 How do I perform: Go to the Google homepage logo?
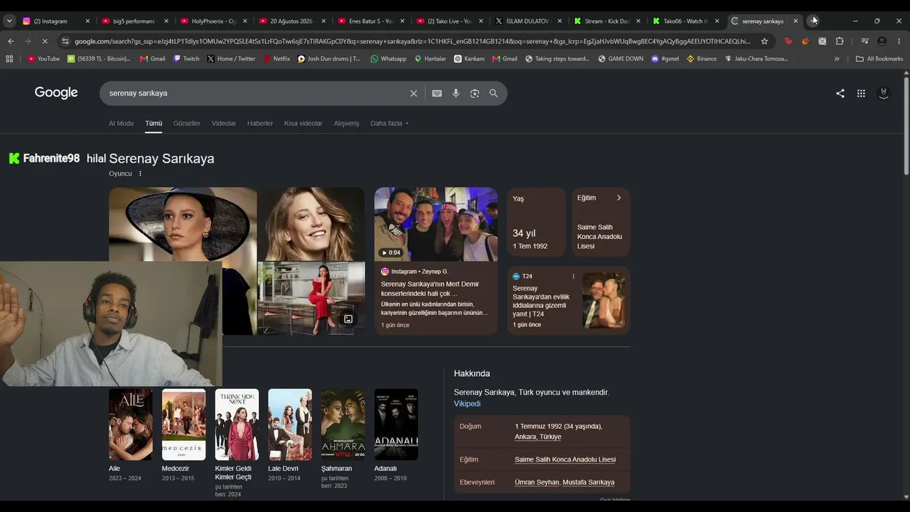coord(56,93)
